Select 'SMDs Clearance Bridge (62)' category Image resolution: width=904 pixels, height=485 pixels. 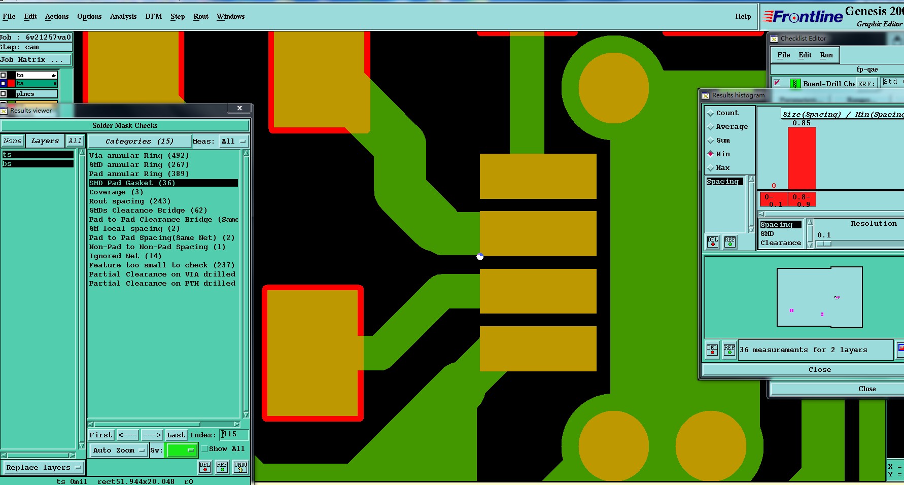pos(148,210)
